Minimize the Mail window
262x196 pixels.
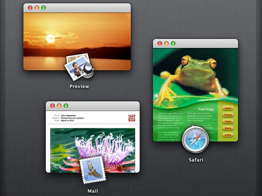point(59,106)
